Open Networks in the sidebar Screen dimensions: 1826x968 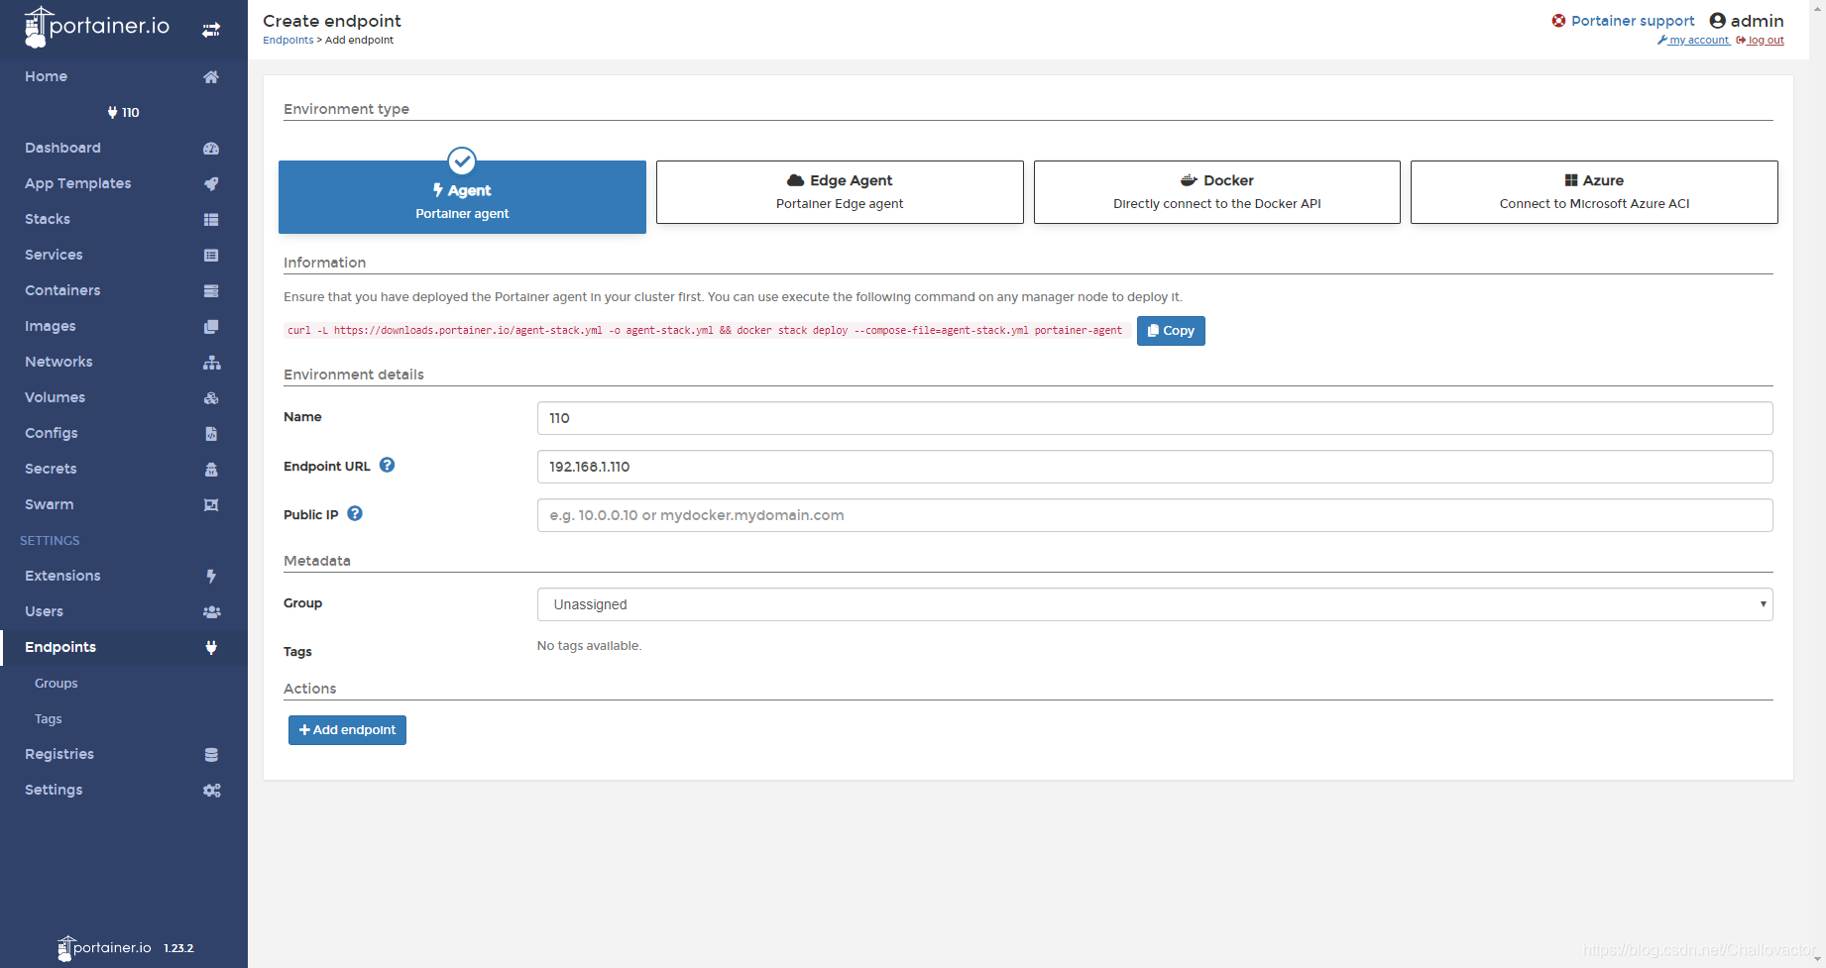pos(58,362)
